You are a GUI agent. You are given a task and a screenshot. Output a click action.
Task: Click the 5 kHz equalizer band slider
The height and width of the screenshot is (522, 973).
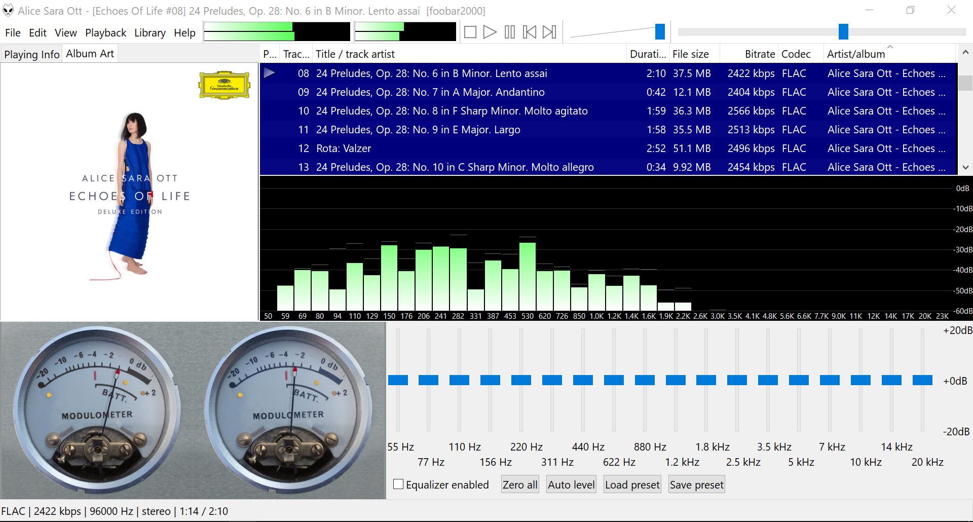[799, 380]
